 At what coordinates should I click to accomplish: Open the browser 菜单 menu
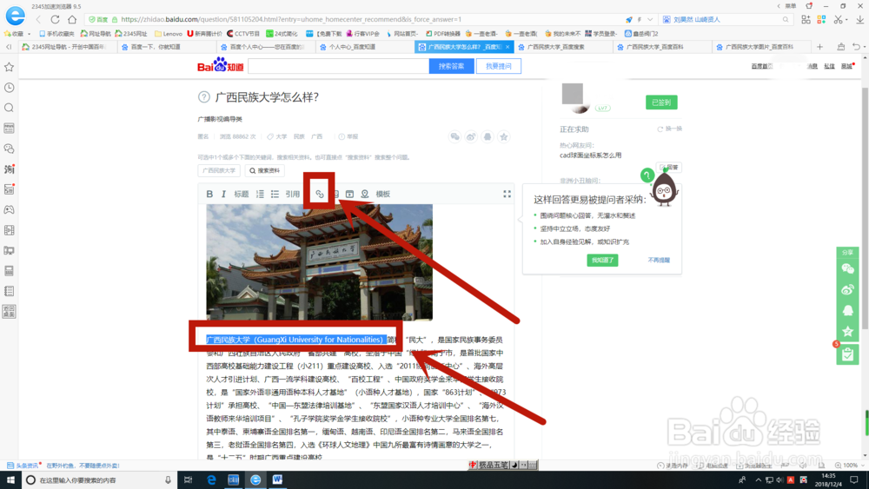[790, 6]
